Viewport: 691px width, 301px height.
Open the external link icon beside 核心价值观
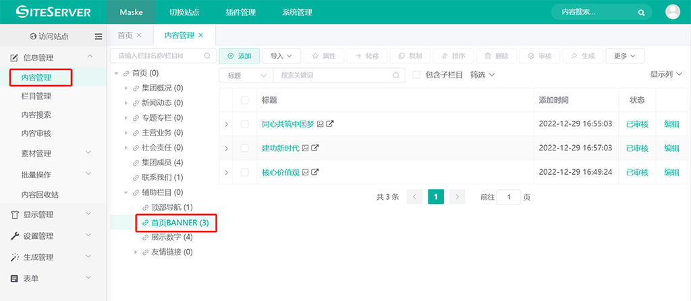314,172
